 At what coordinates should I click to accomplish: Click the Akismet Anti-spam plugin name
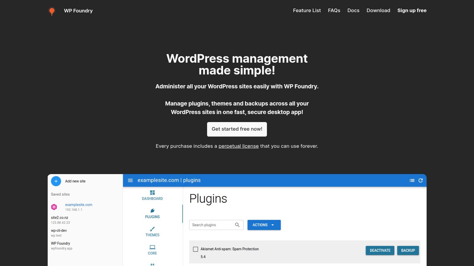(x=230, y=249)
